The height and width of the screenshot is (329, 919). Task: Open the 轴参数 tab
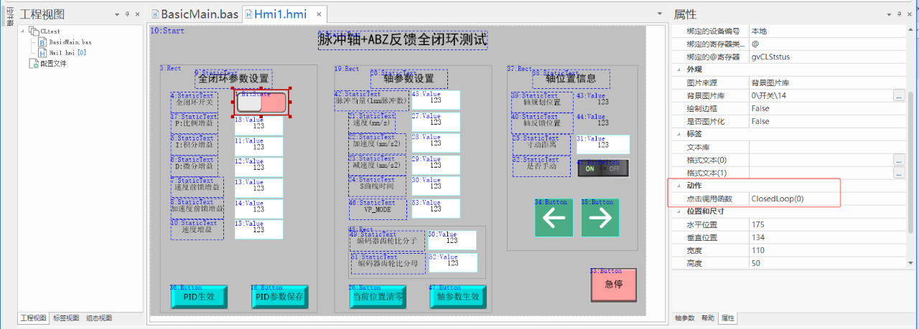point(684,318)
